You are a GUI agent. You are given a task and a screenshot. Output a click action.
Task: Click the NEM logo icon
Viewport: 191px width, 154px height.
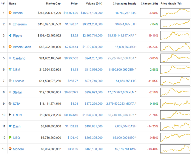(x=10, y=69)
